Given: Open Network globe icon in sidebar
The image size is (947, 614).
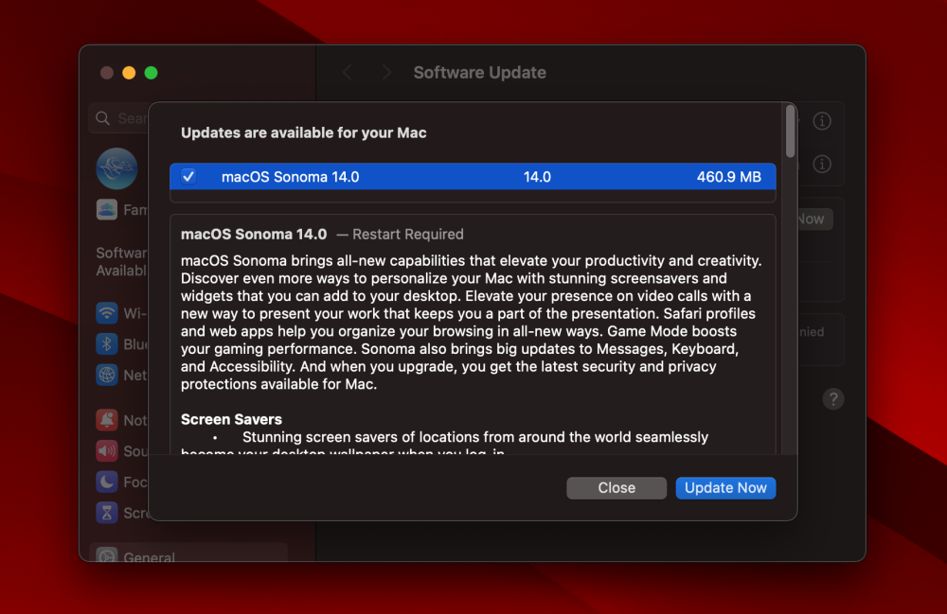Looking at the screenshot, I should pyautogui.click(x=107, y=376).
